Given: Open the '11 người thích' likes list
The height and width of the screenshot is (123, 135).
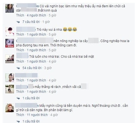Looking at the screenshot, I should 37,115.
